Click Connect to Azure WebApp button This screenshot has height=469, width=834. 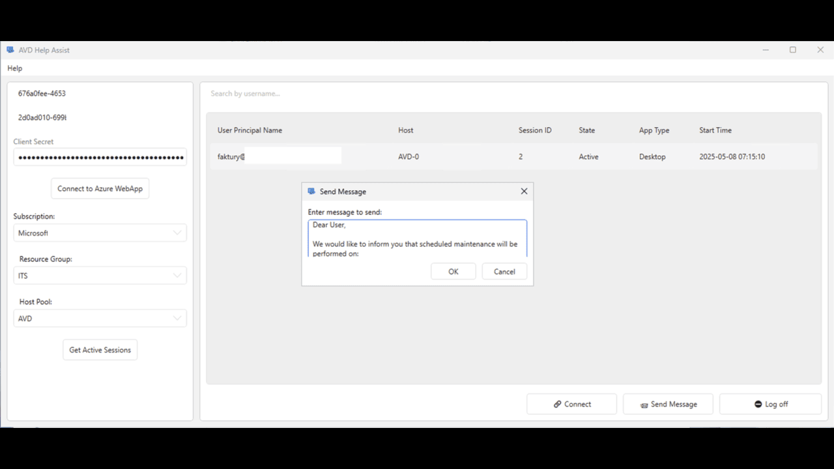[x=100, y=188]
